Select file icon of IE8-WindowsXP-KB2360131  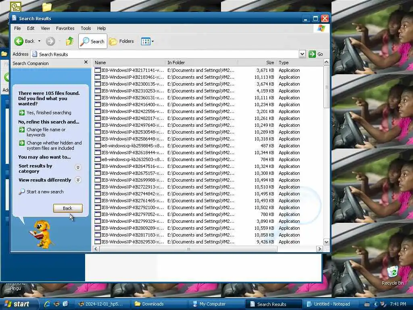[x=98, y=98]
